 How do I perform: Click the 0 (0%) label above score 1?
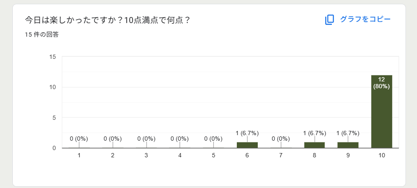point(79,139)
